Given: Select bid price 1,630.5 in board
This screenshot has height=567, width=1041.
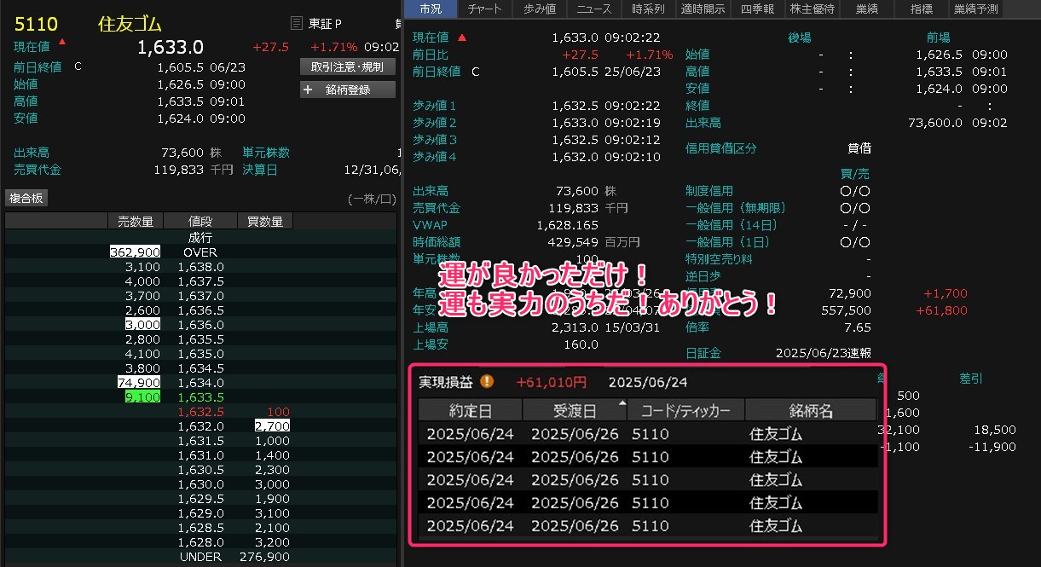Looking at the screenshot, I should click(x=201, y=470).
